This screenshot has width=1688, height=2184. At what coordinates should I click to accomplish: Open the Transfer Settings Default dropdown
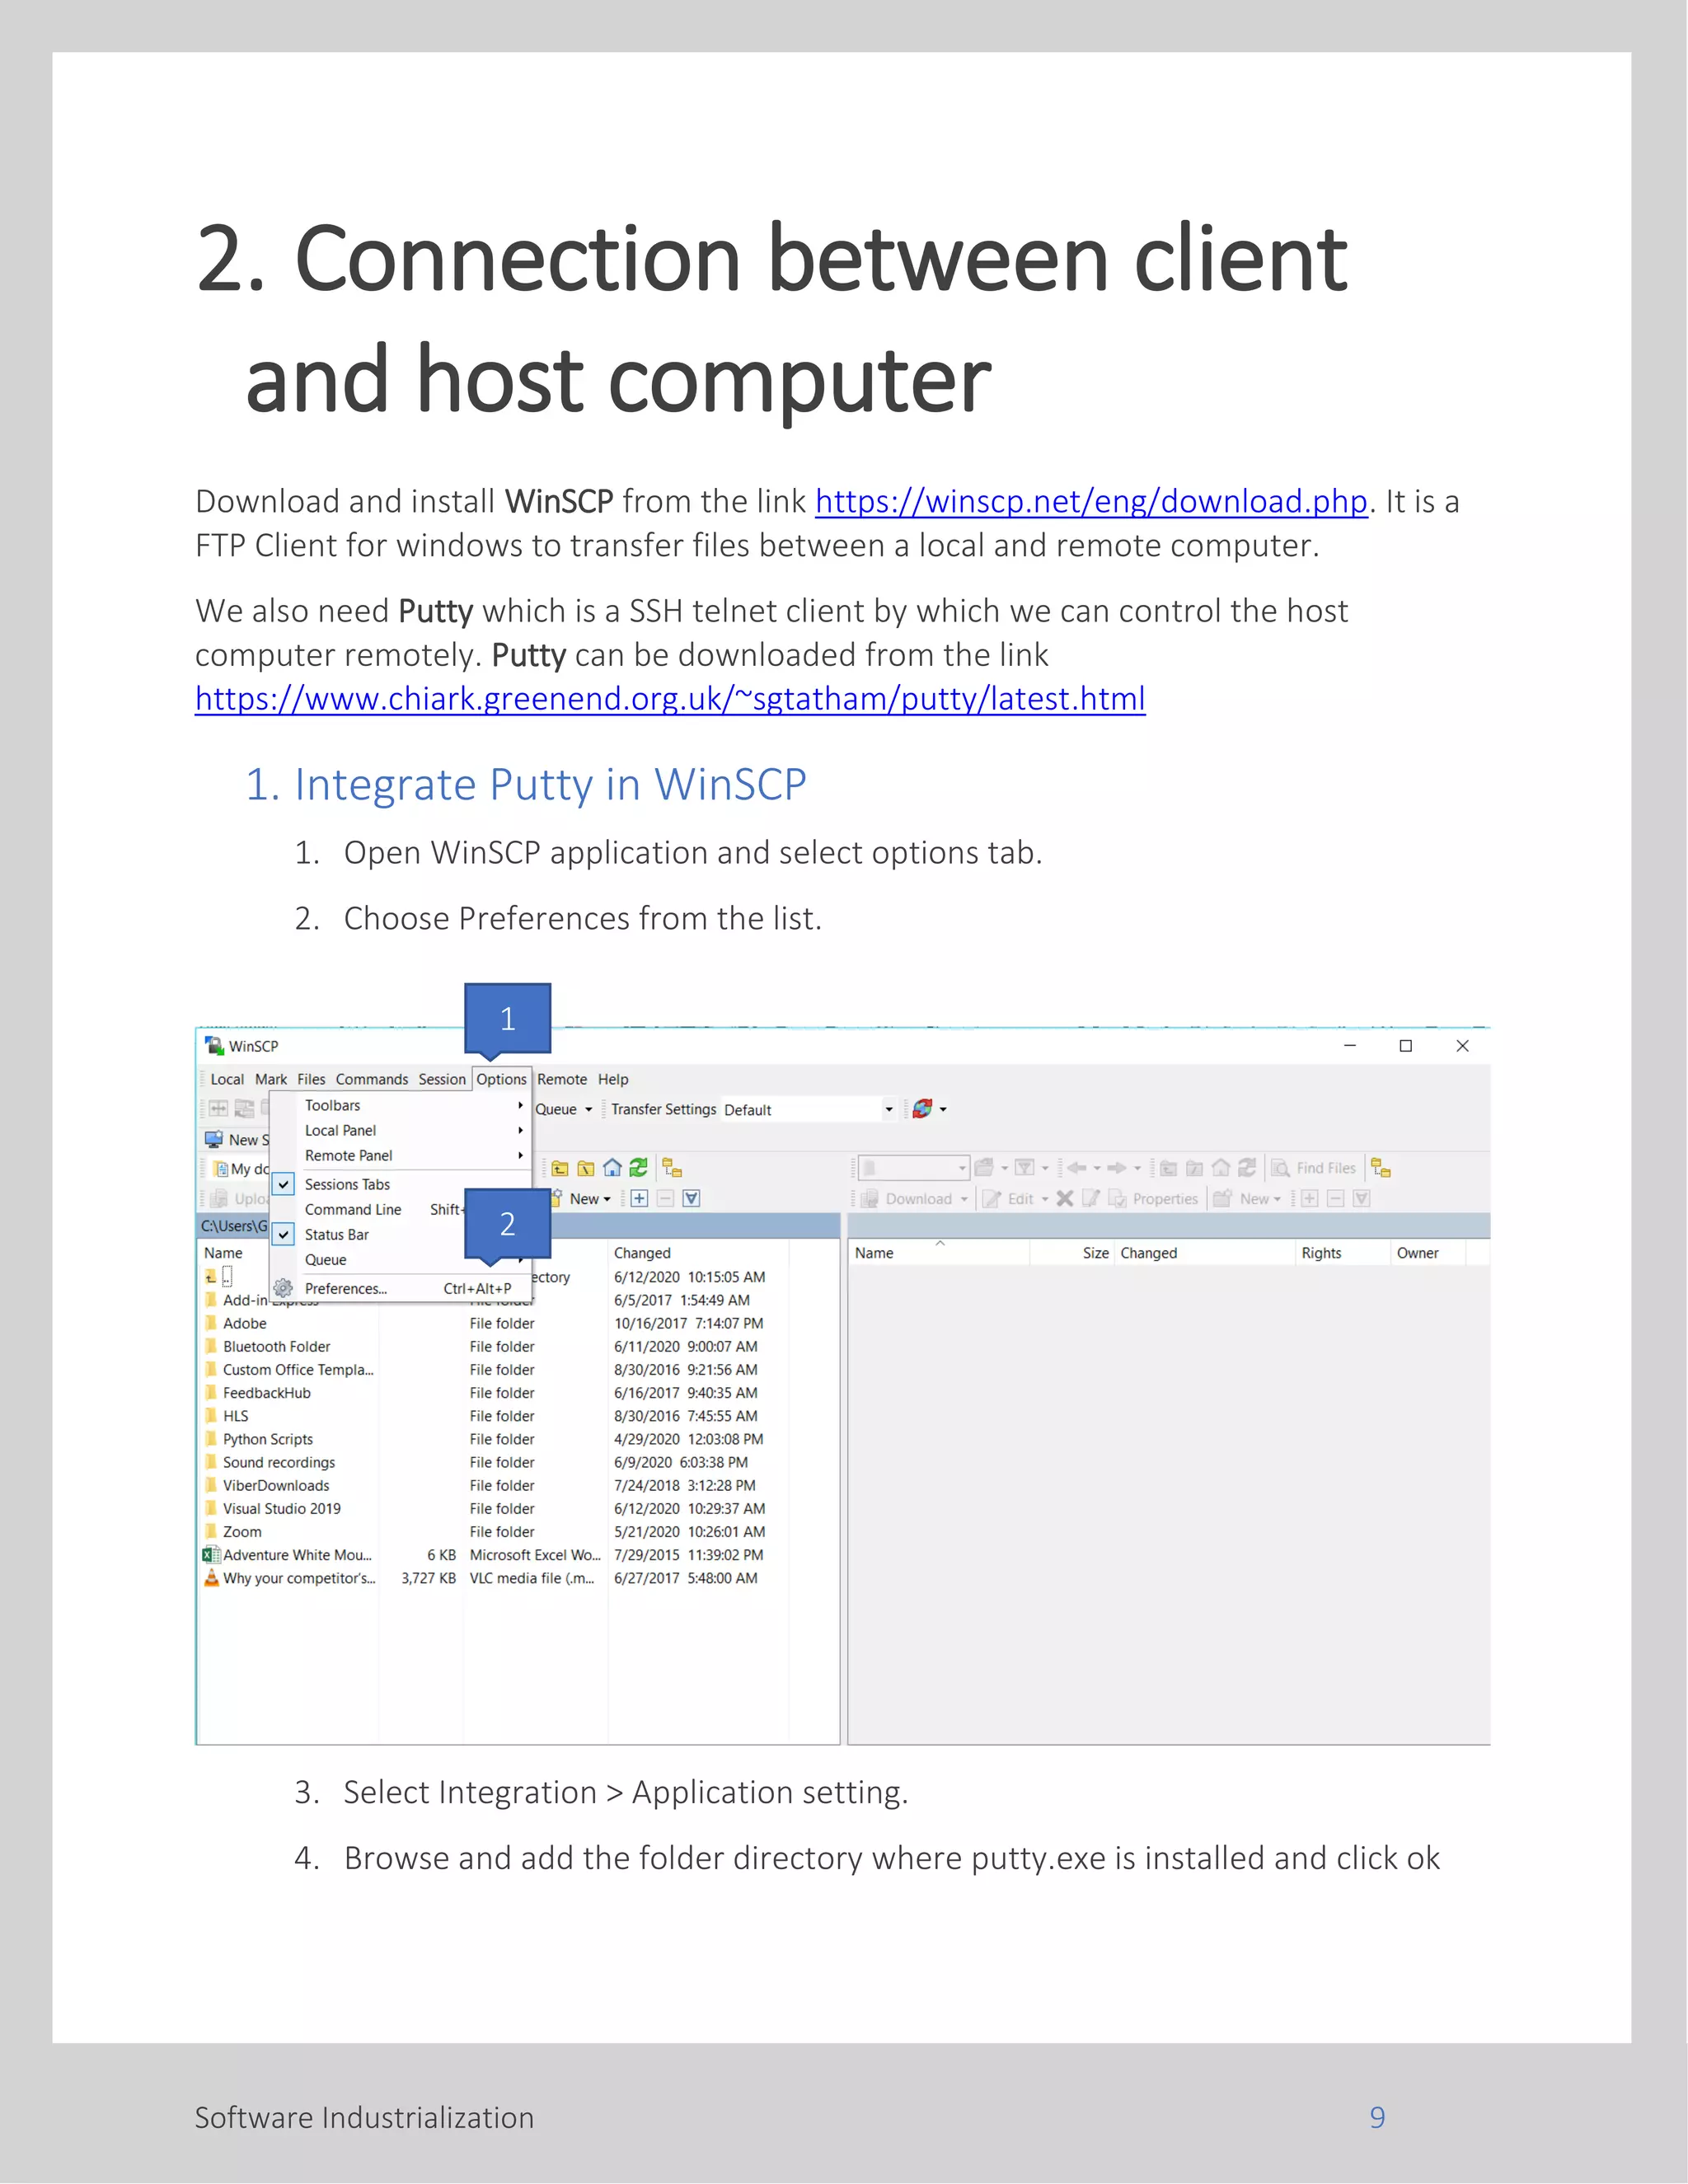888,1109
